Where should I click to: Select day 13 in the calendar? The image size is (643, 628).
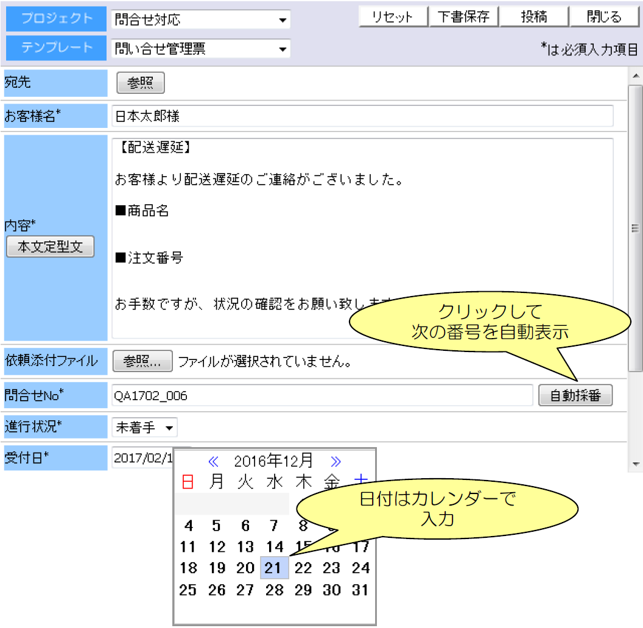coord(245,547)
